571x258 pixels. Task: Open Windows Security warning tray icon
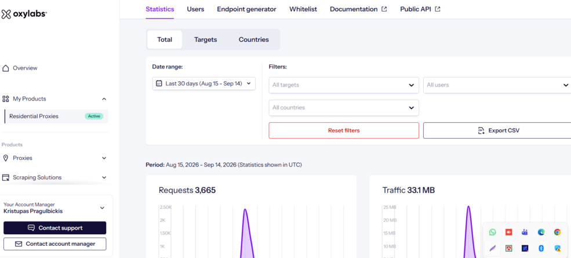557,248
